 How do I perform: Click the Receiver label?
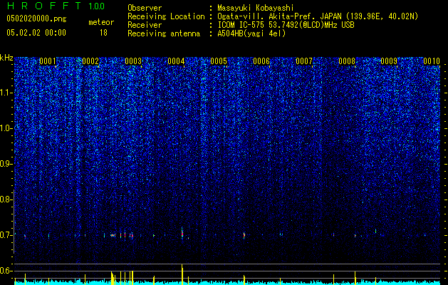tap(145, 25)
